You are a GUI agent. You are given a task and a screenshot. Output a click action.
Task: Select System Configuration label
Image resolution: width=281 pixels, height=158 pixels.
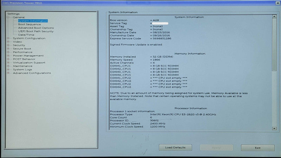click(29, 38)
